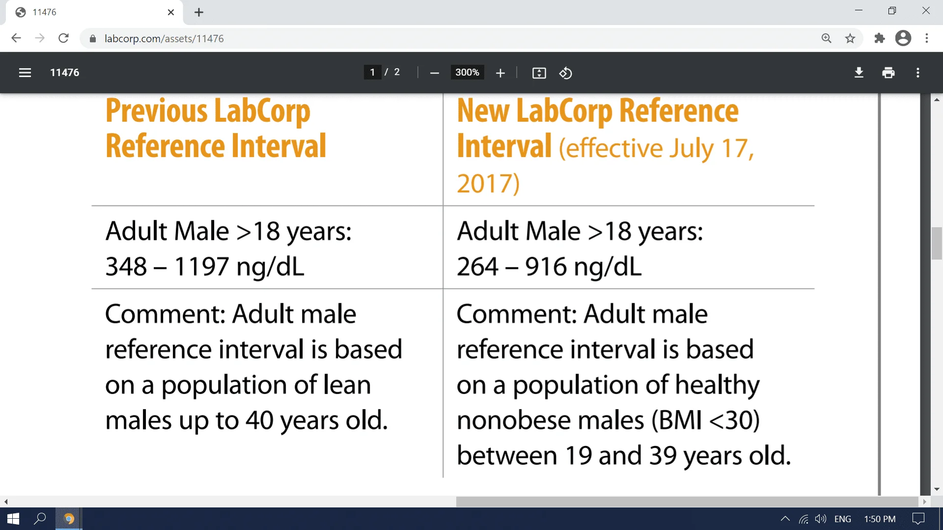Click the vertical scrollbar thumb
The height and width of the screenshot is (530, 943).
tap(937, 243)
